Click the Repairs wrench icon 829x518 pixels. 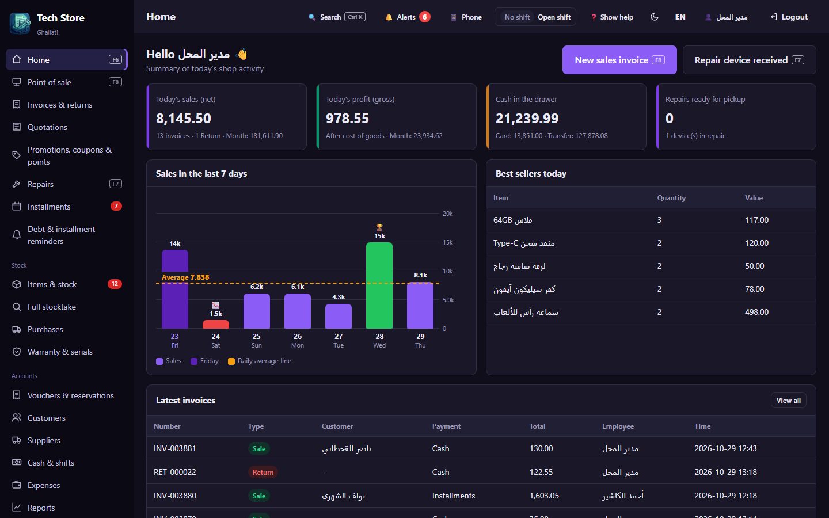(17, 184)
